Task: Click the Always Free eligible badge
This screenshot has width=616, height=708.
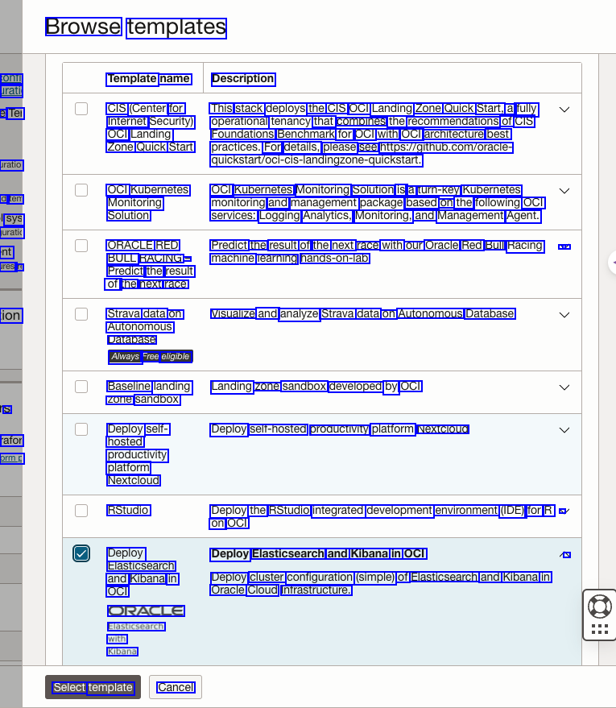Action: point(151,357)
